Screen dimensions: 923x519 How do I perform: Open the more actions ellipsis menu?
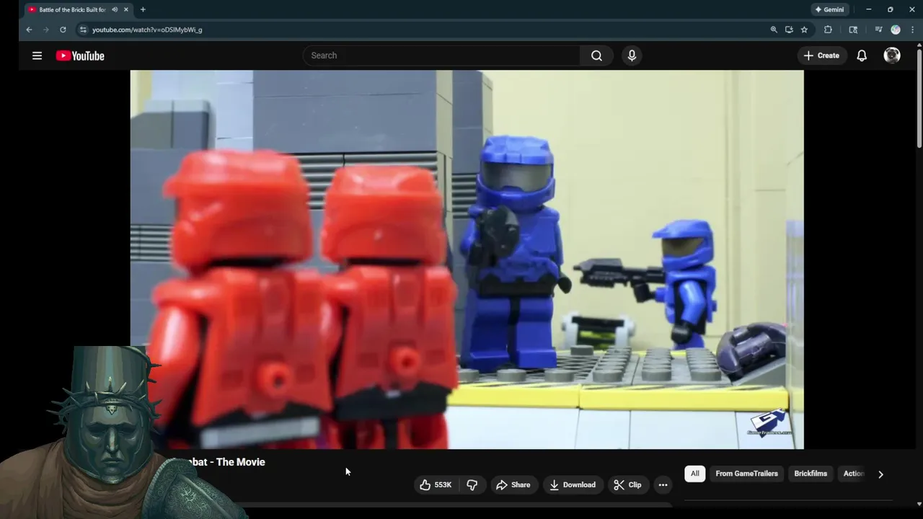663,485
